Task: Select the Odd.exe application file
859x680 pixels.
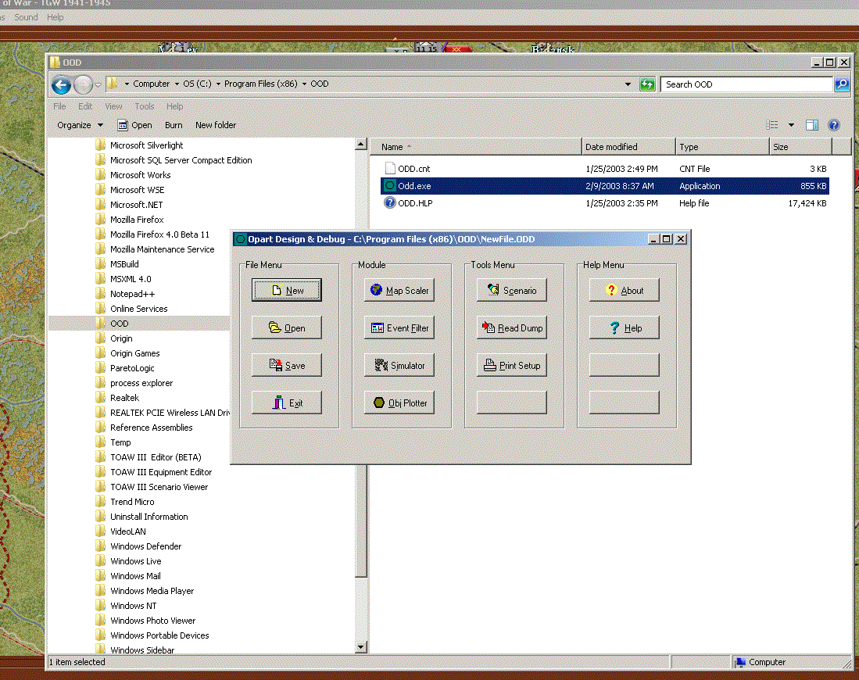Action: pyautogui.click(x=605, y=186)
